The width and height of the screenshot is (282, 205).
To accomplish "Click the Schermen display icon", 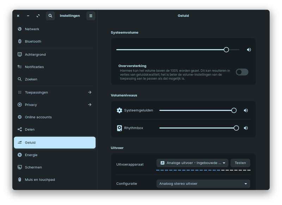I will tap(20, 167).
